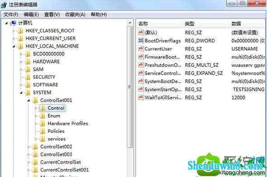Select the WaitToKillServi... value icon
The width and height of the screenshot is (267, 177).
tap(141, 97)
